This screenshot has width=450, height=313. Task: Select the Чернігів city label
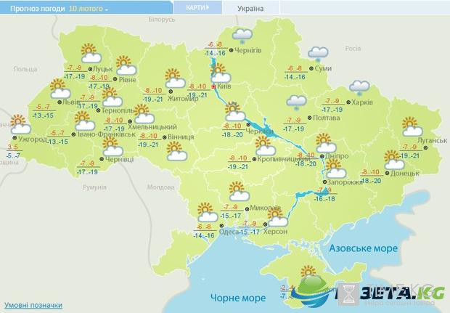point(247,50)
